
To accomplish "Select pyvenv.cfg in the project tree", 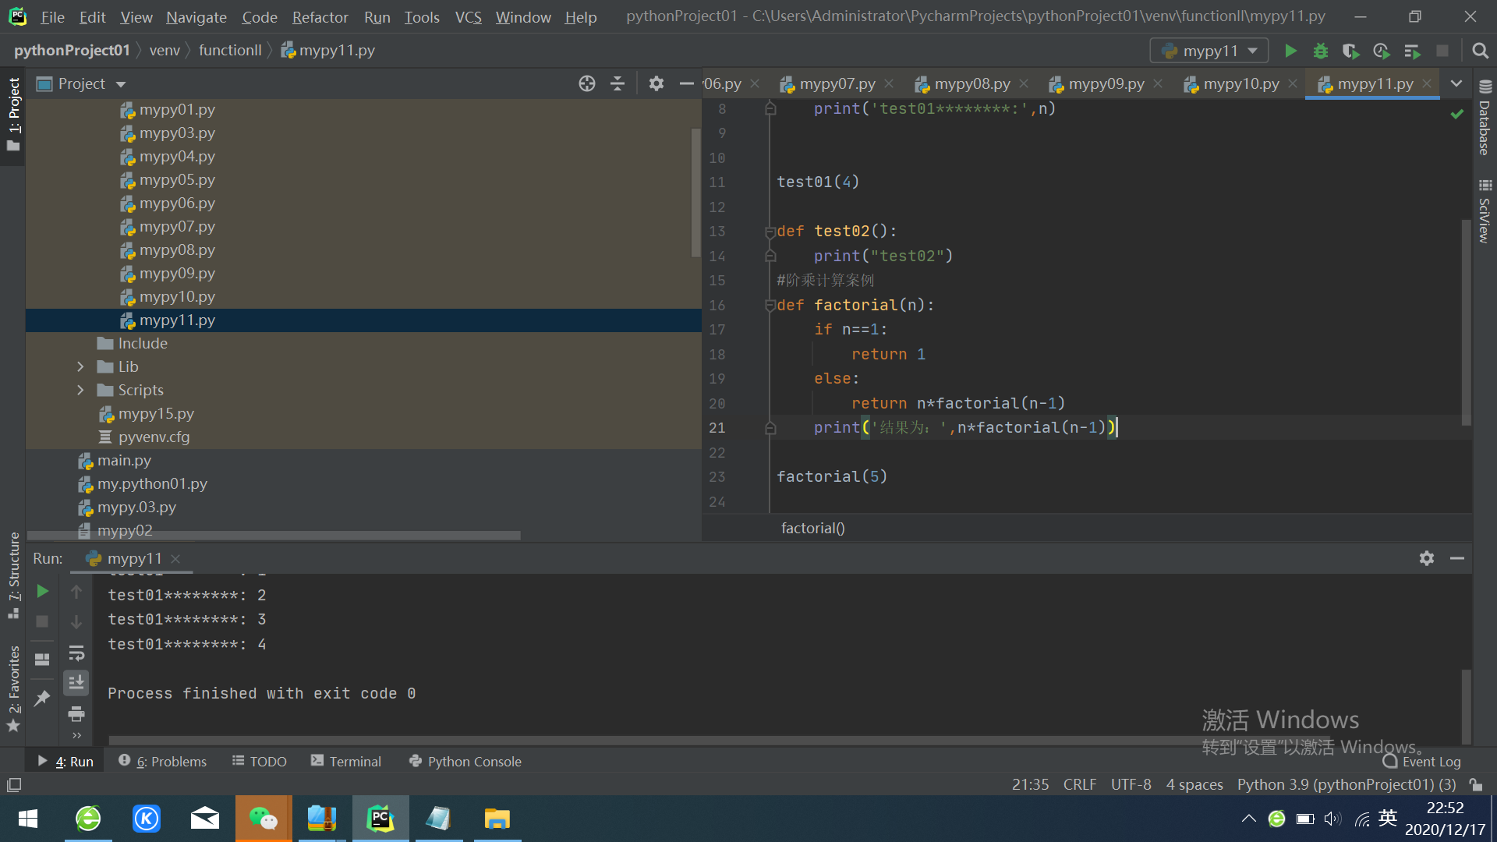I will pyautogui.click(x=154, y=437).
